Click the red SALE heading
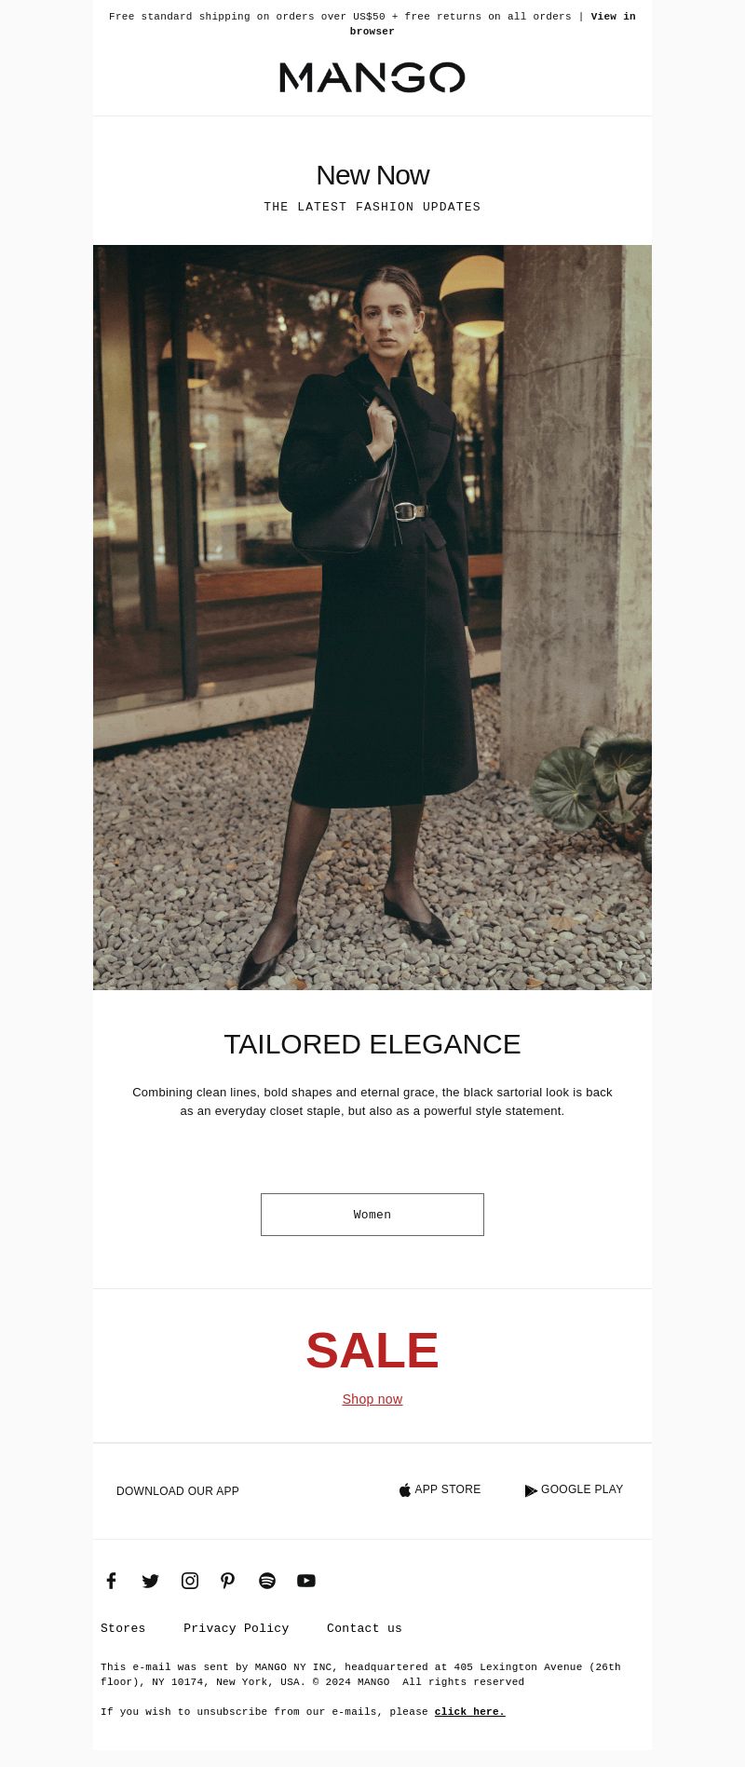 pos(372,1351)
